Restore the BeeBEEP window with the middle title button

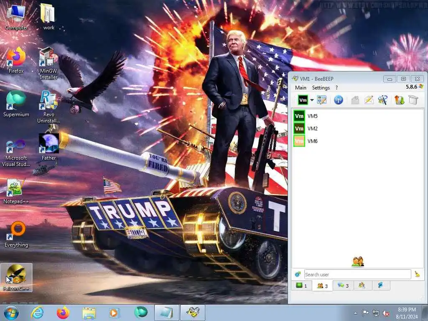coord(403,79)
